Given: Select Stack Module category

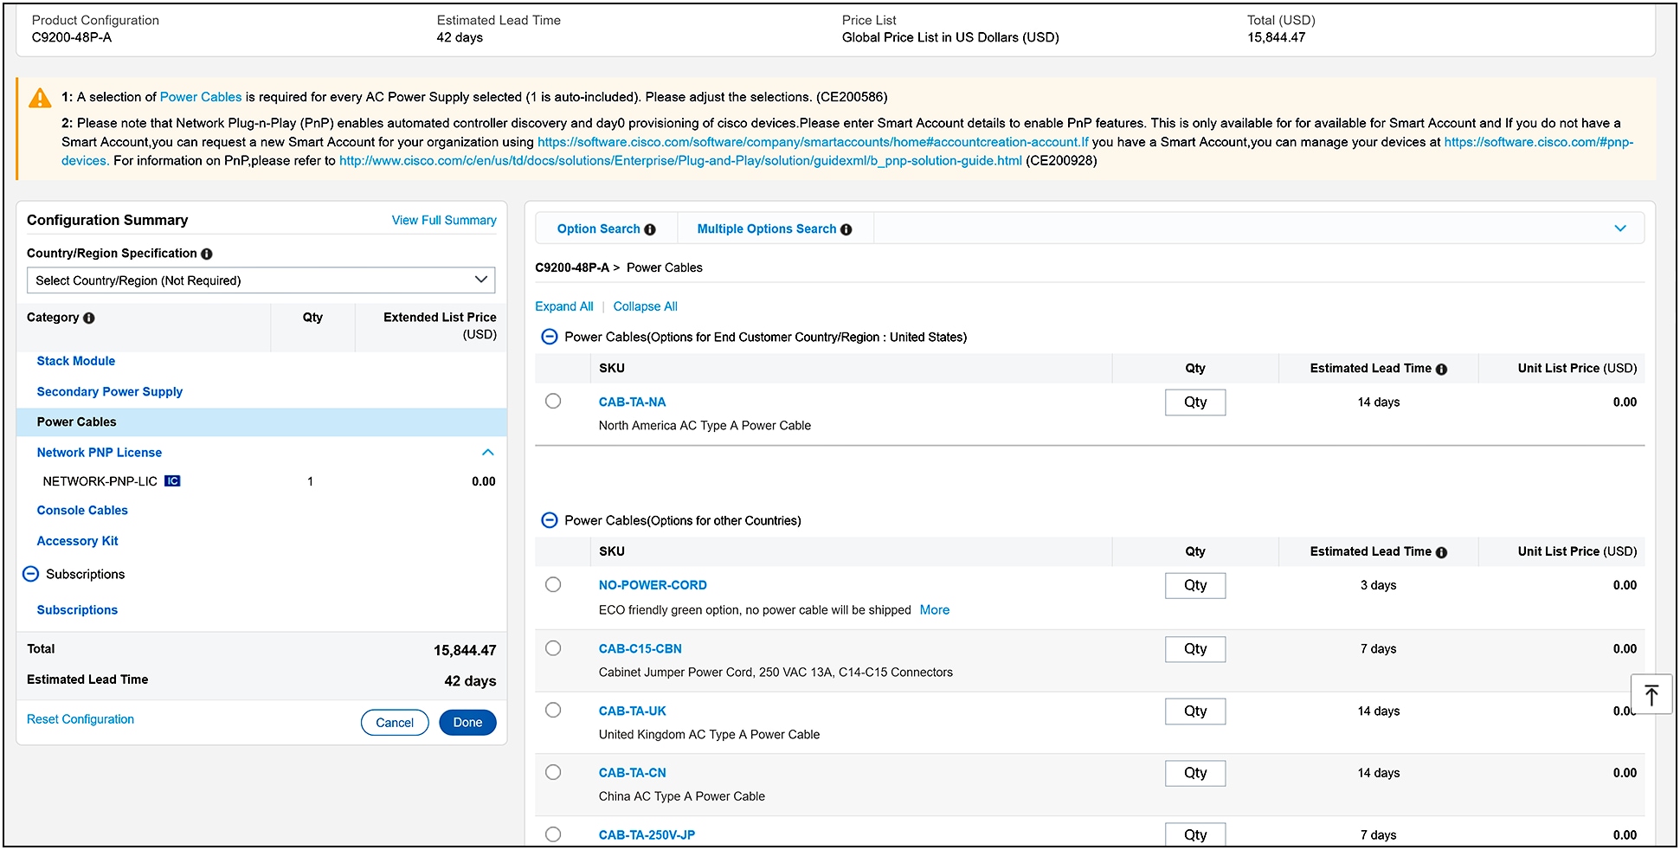Looking at the screenshot, I should [x=76, y=361].
